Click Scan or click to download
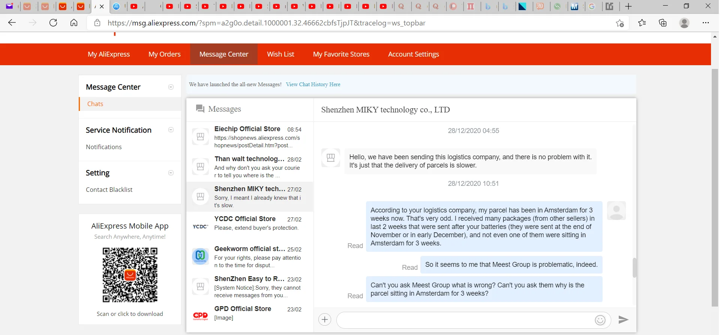The image size is (720, 335). point(130,314)
